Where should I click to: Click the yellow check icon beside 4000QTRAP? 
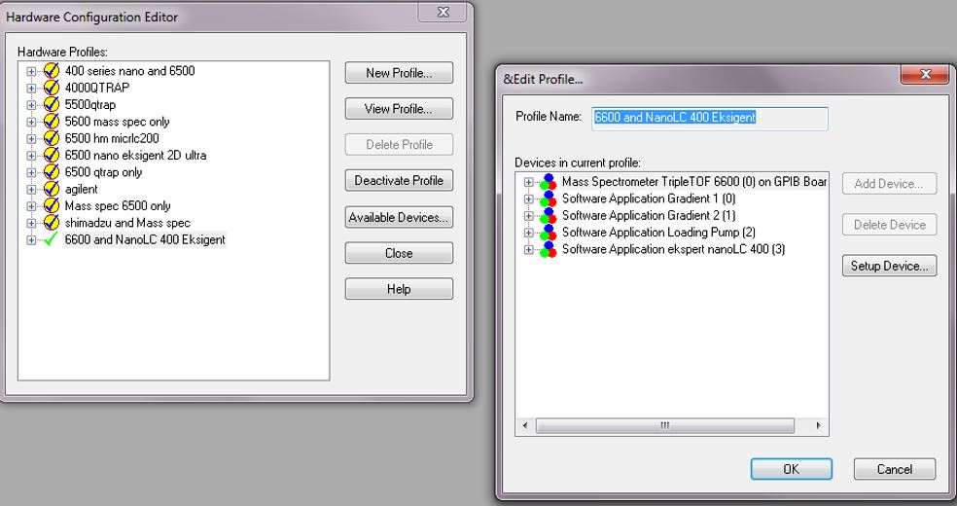click(52, 88)
